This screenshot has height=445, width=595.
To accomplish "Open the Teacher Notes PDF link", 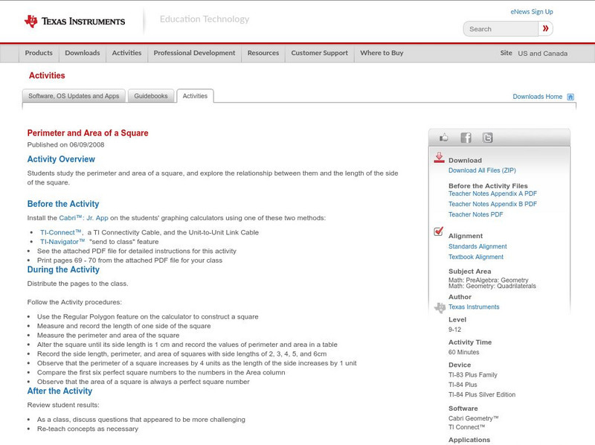I will [x=475, y=214].
